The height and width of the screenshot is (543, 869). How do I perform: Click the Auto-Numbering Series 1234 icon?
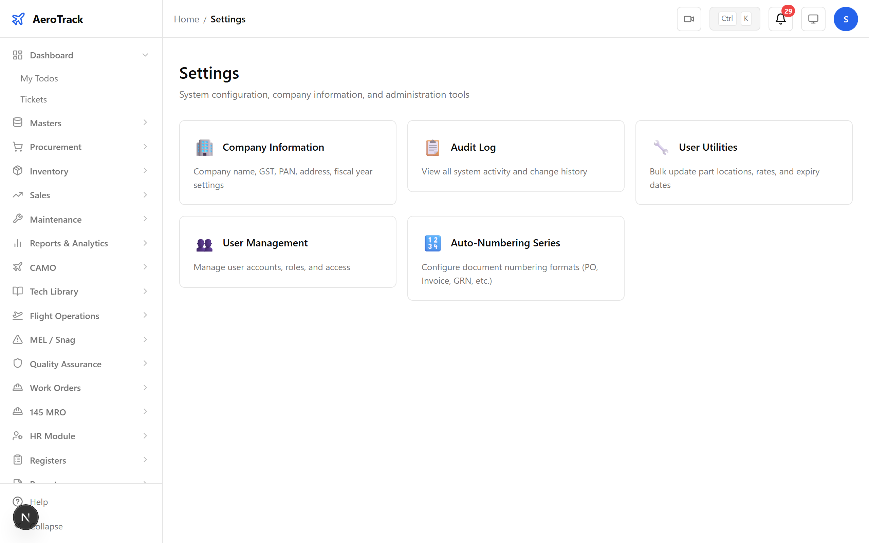click(x=432, y=243)
